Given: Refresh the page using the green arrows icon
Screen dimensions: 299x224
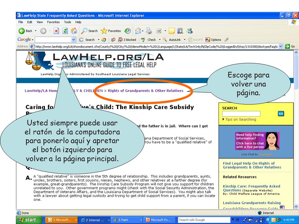Looking at the screenshot, I should click(x=65, y=31).
